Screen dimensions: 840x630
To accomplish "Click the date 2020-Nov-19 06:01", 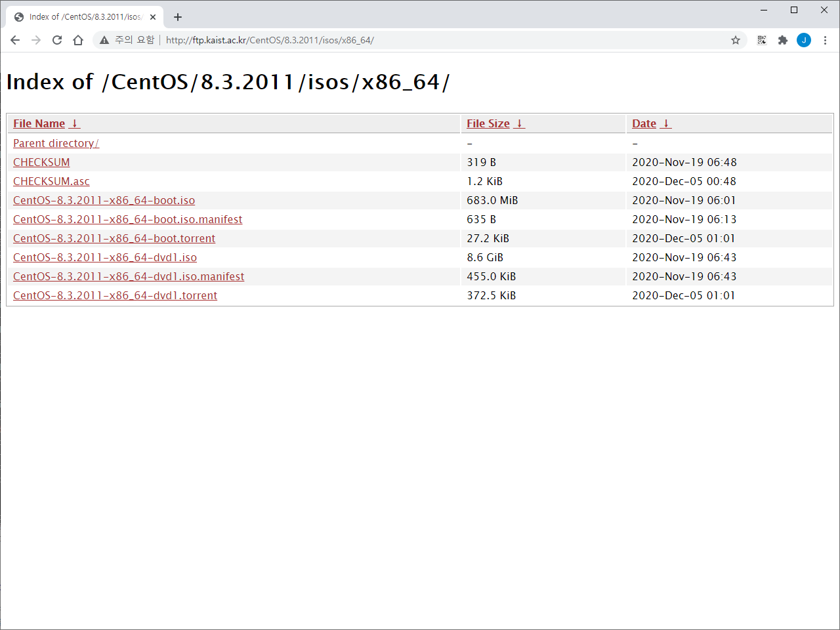I will click(x=684, y=200).
